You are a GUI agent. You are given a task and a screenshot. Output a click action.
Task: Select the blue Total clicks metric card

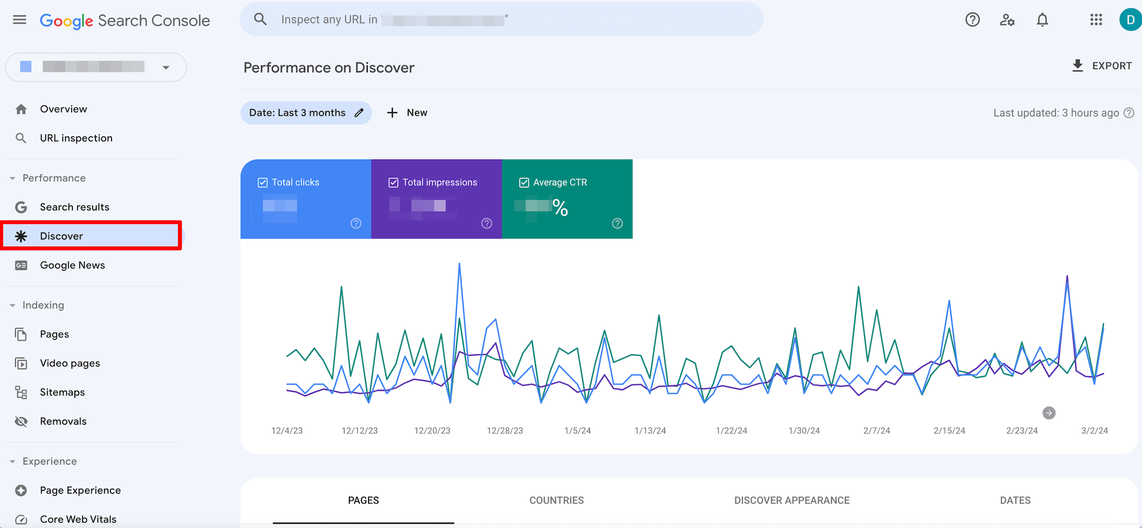click(305, 199)
